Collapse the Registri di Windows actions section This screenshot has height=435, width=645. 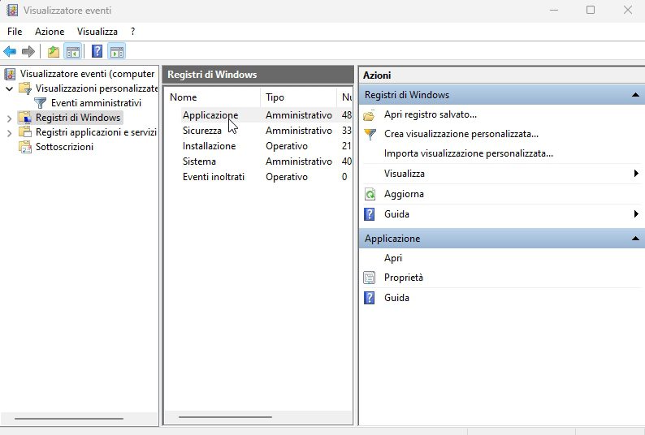click(x=635, y=95)
